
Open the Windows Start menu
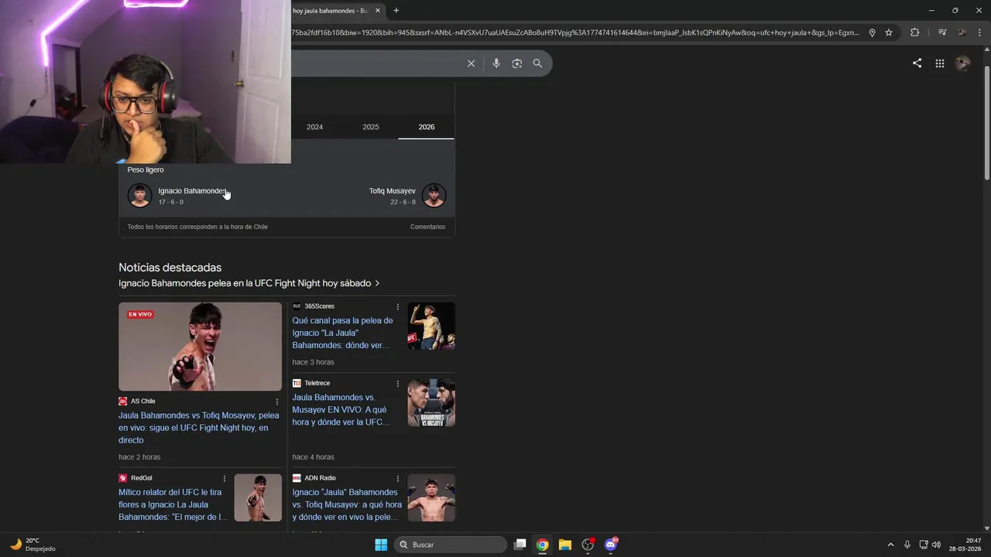coord(381,545)
